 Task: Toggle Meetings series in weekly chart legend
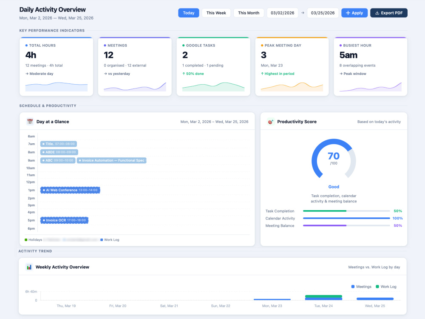pos(361,286)
